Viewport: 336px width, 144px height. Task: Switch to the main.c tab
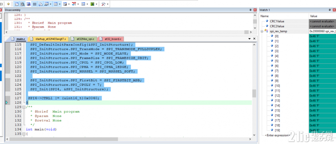click(18, 39)
